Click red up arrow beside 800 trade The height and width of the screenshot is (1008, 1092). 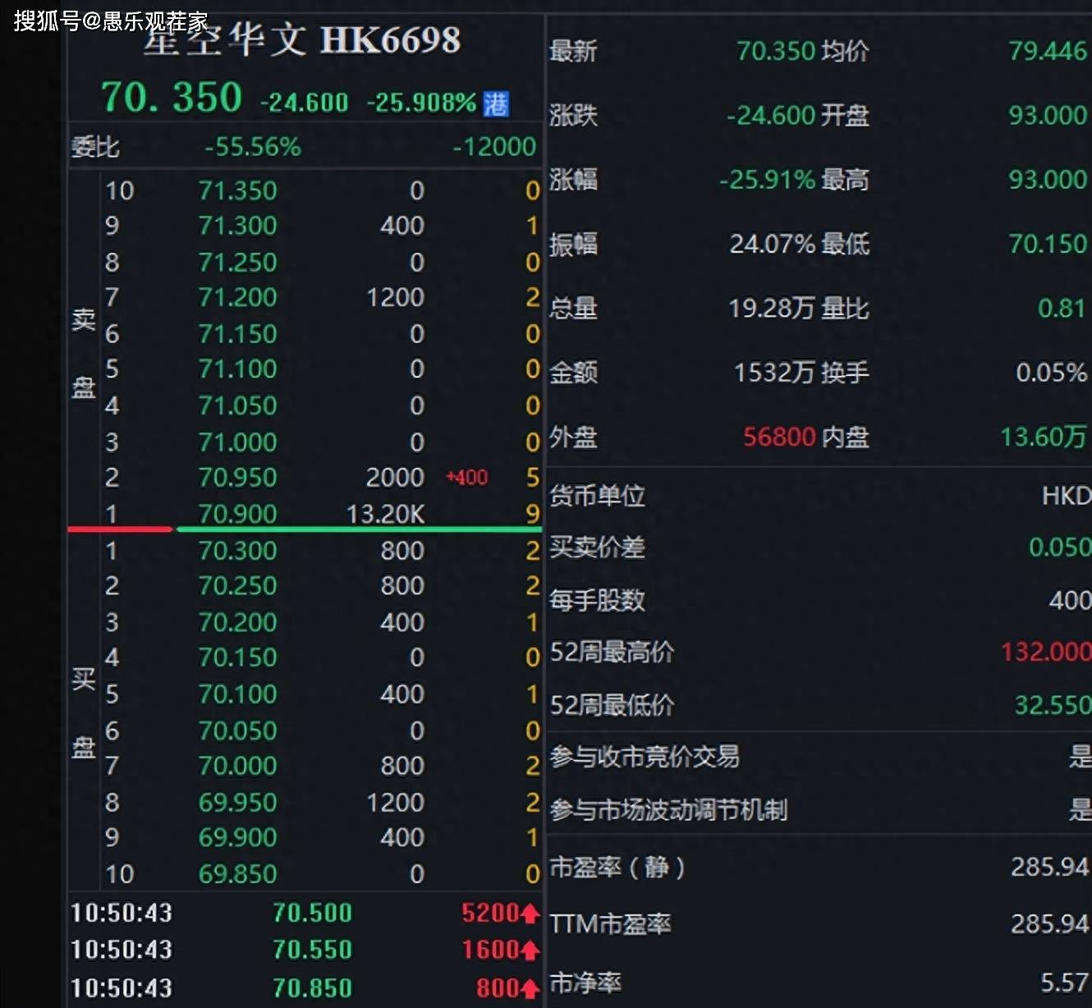(x=530, y=988)
